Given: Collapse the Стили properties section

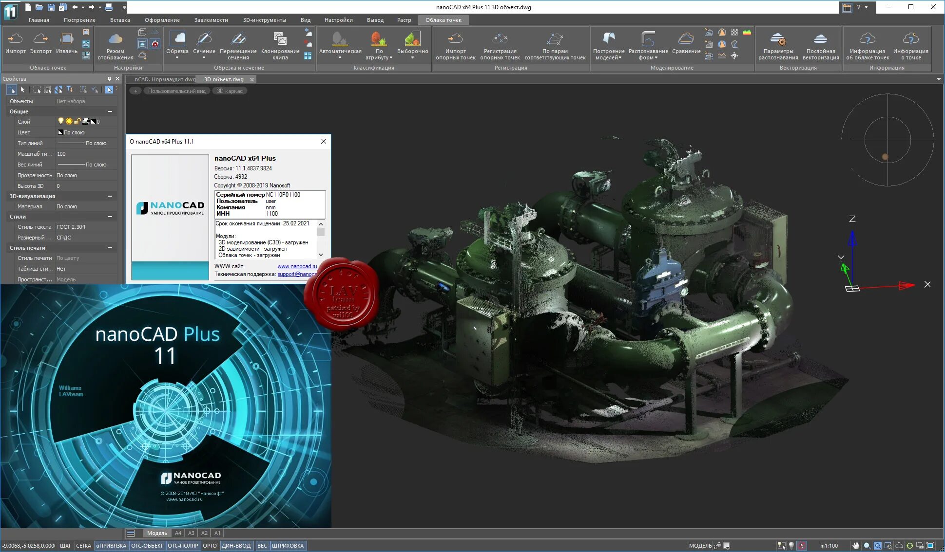Looking at the screenshot, I should [110, 217].
